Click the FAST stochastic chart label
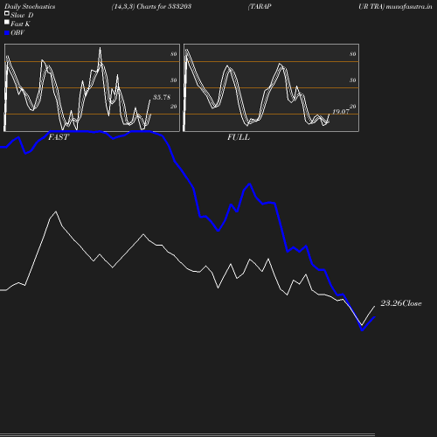Screen dimensions: 437x437 point(59,137)
